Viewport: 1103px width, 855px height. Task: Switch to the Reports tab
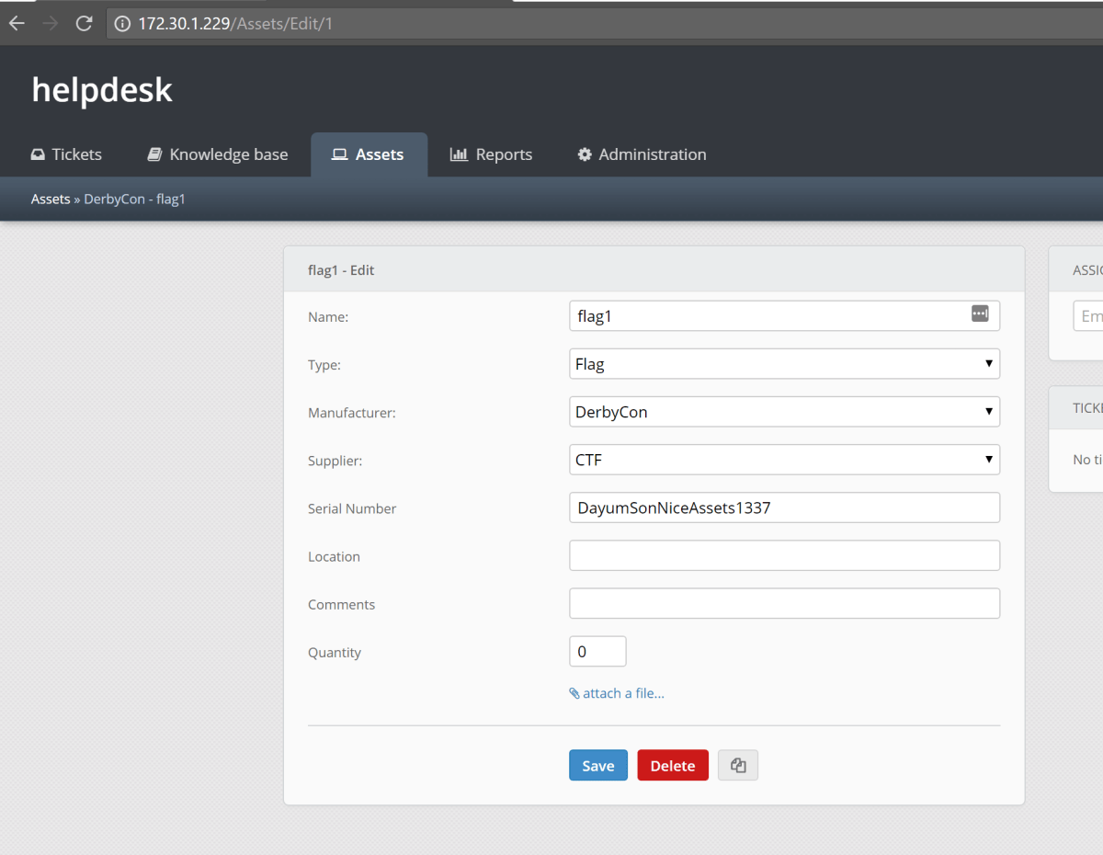[x=491, y=154]
